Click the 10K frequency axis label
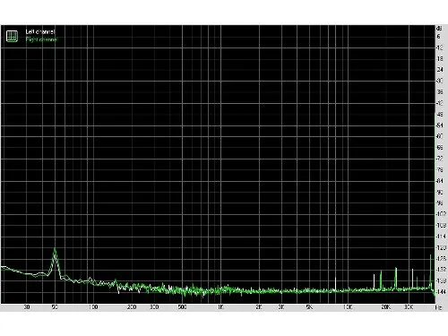448x336 pixels. click(x=348, y=307)
